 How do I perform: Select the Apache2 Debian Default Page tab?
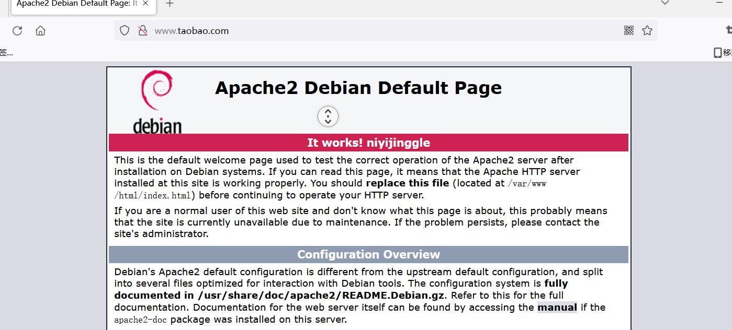click(x=83, y=4)
